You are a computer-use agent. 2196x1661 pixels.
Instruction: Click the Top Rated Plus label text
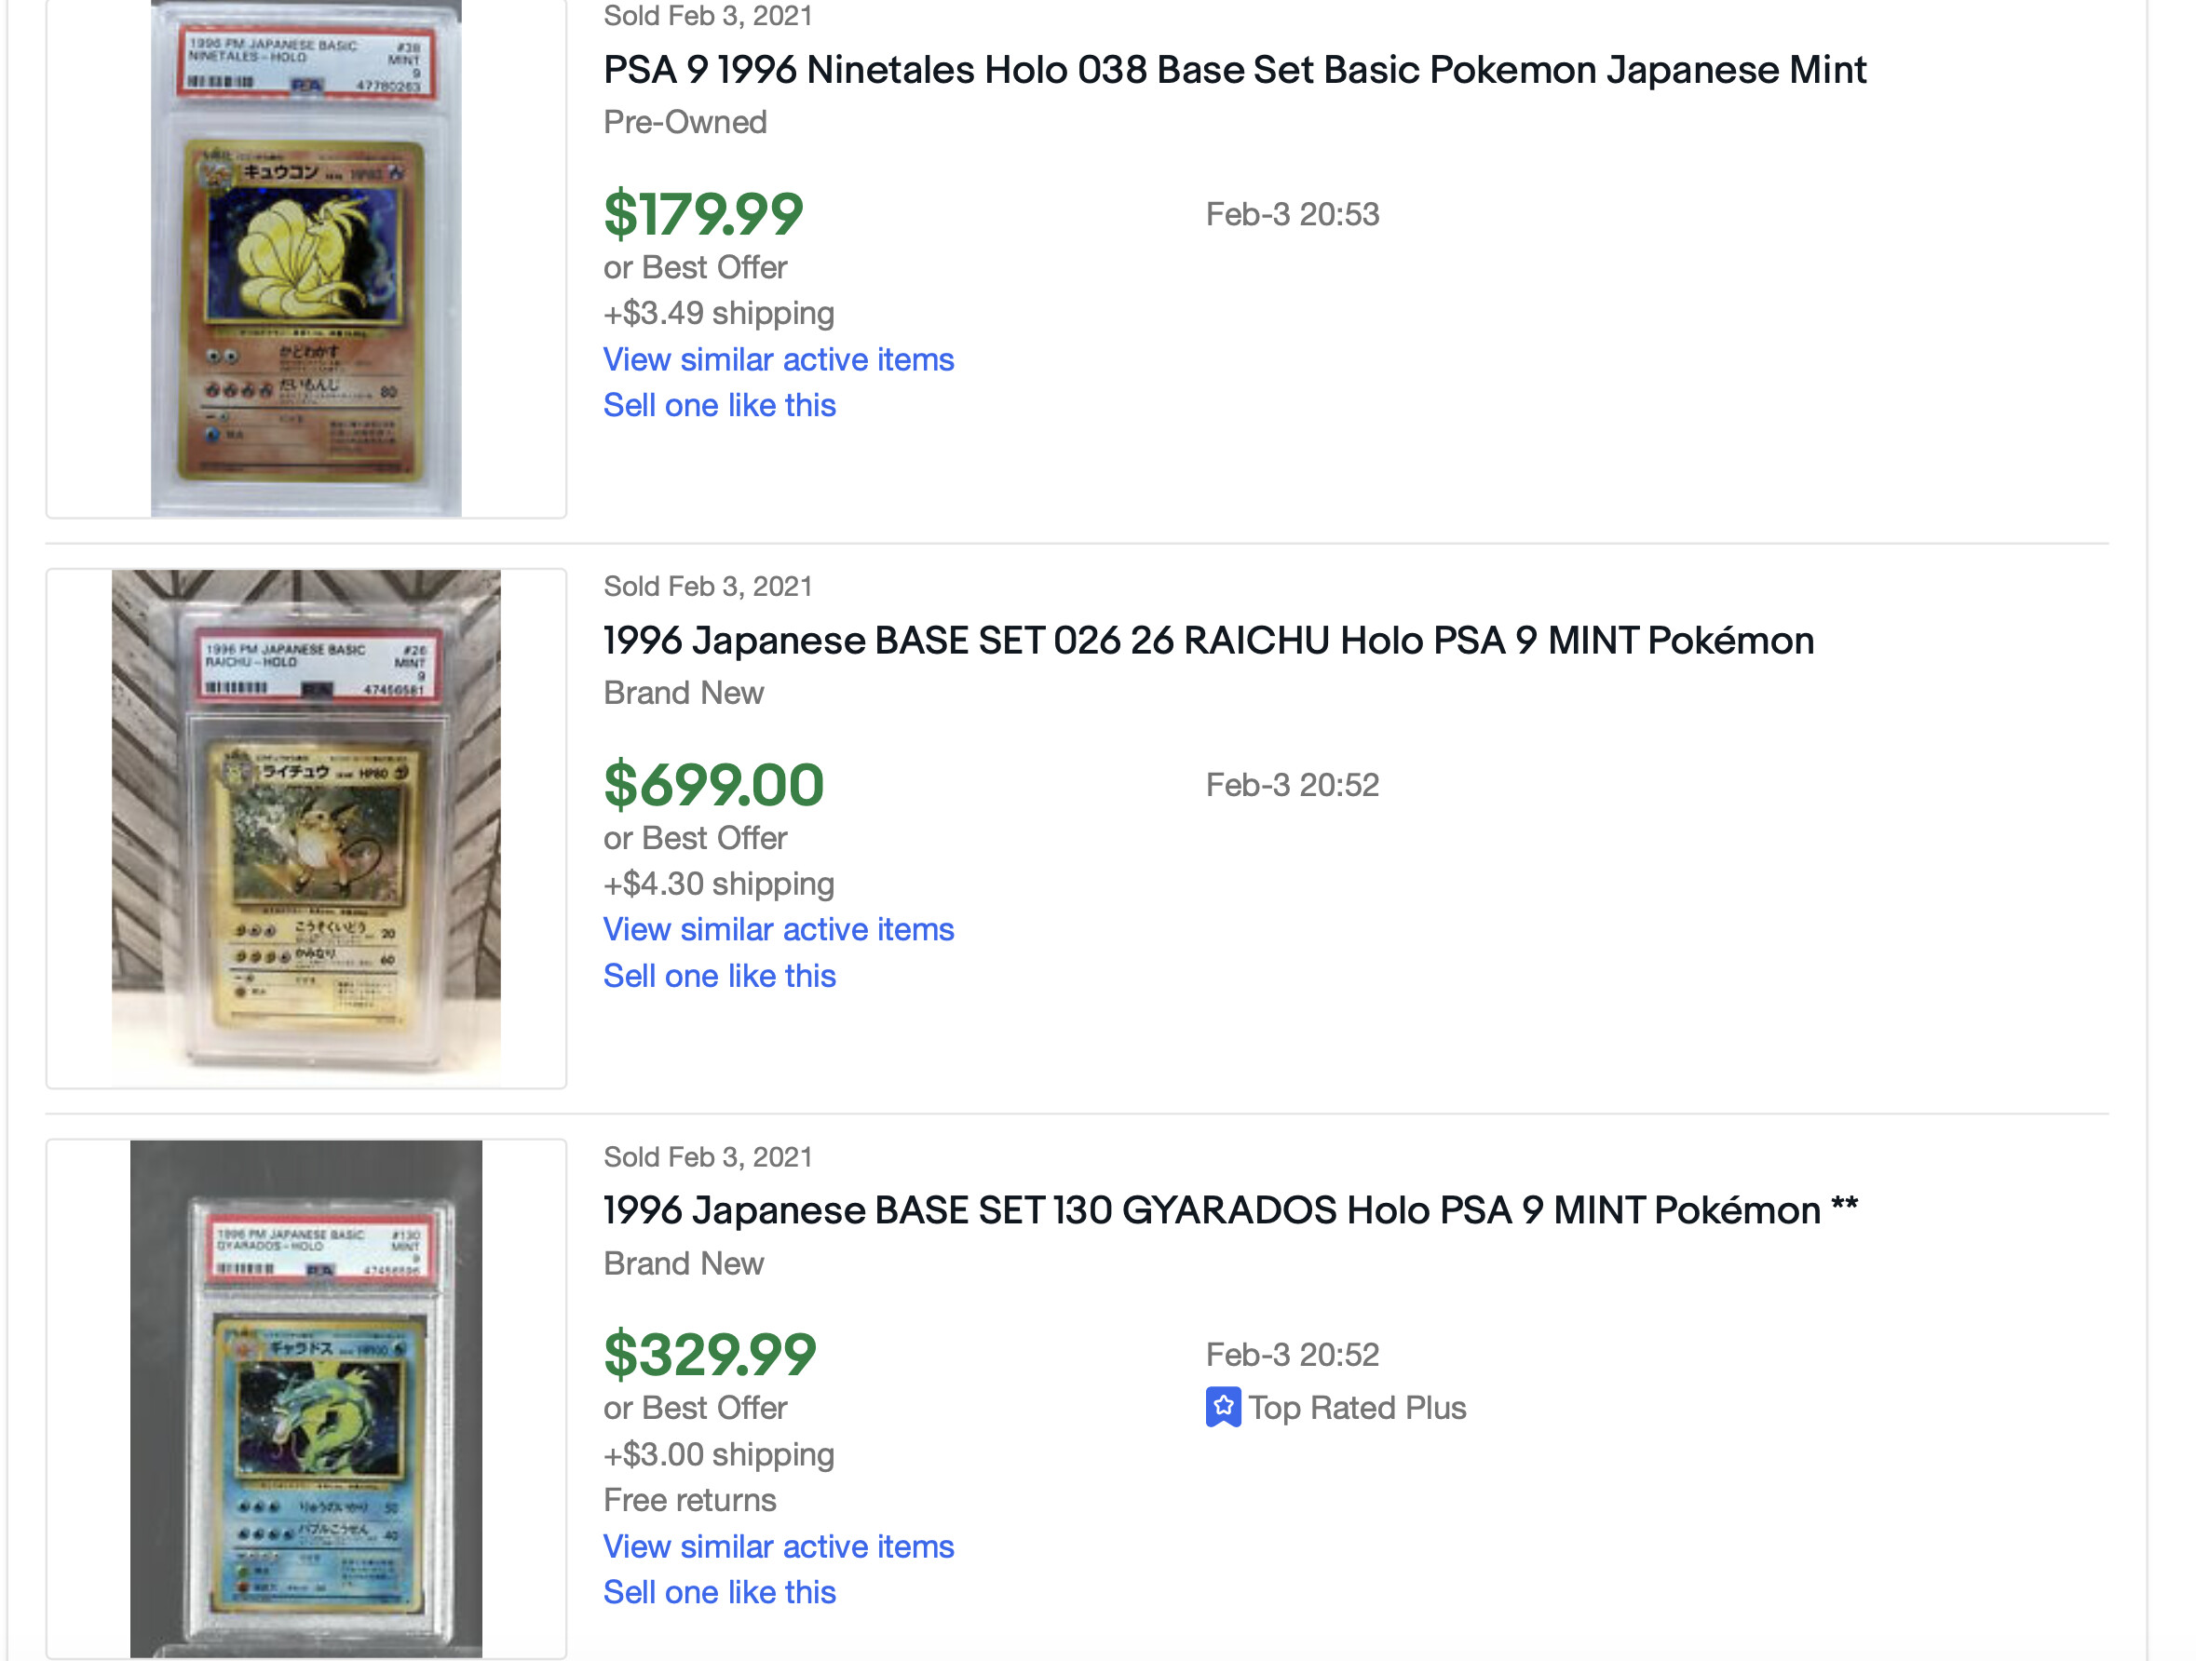pos(1356,1407)
